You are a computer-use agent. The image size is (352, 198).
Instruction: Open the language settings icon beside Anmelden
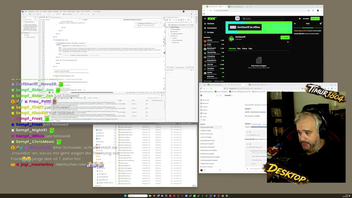tap(300, 19)
